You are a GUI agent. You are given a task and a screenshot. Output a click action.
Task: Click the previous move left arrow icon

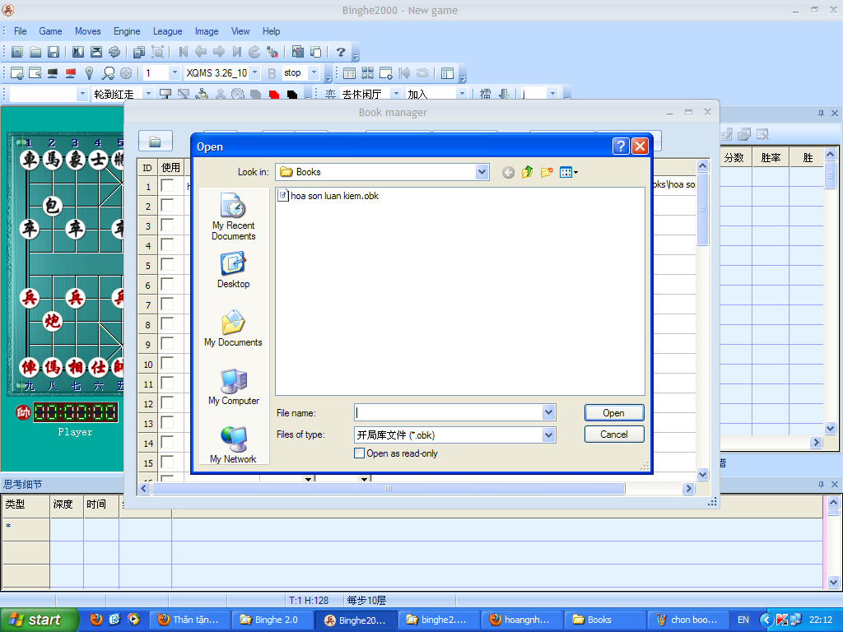pos(201,52)
